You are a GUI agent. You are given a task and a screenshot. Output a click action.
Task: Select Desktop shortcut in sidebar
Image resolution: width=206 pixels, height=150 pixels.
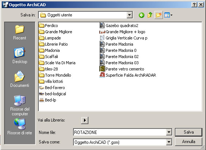[20, 55]
